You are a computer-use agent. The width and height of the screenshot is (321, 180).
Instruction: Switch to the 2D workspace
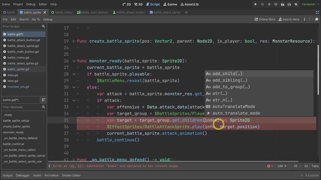pos(126,4)
